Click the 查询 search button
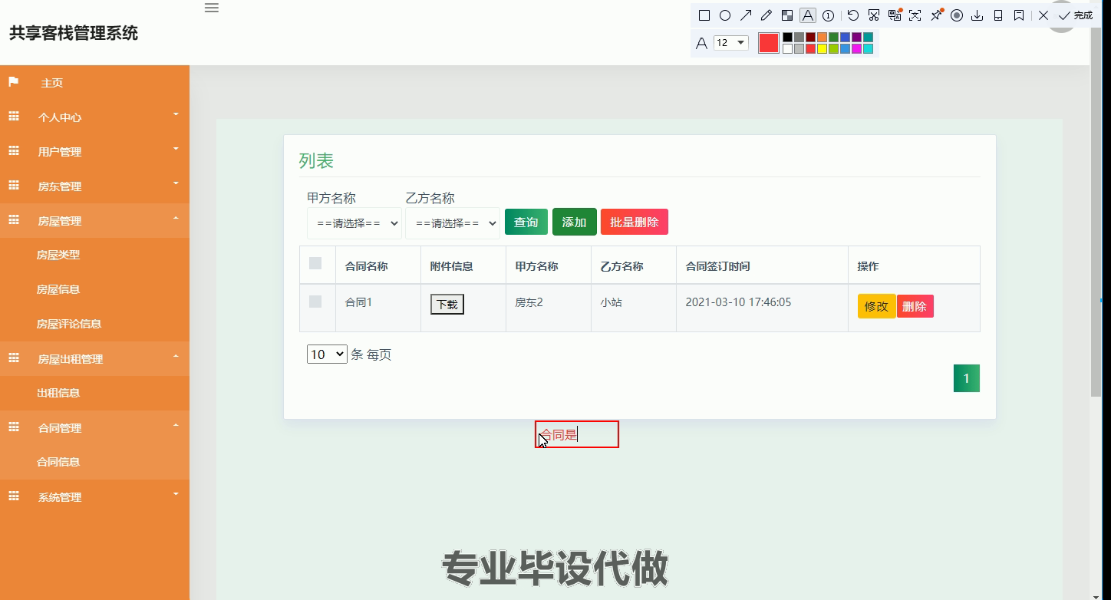 click(x=526, y=222)
